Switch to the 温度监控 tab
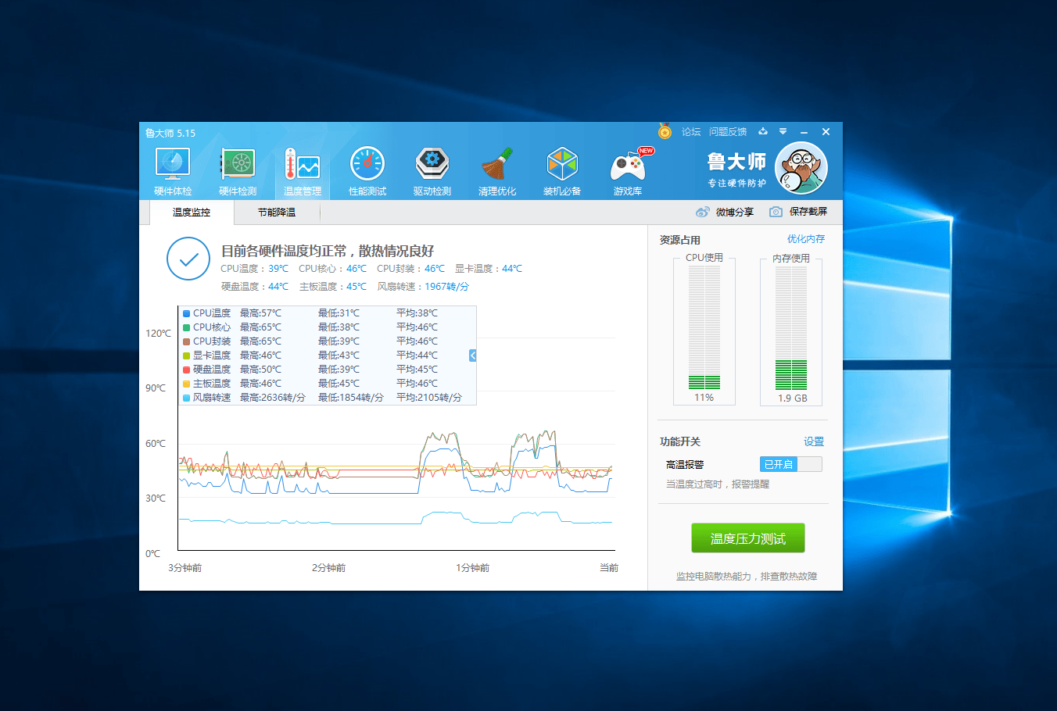Screen dimensions: 1057x711 click(x=192, y=212)
